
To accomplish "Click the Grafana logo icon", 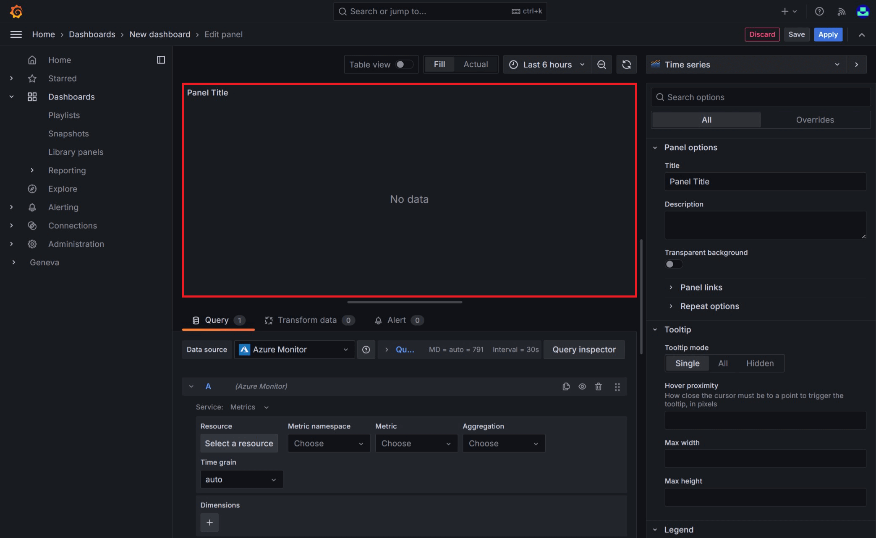I will click(16, 11).
